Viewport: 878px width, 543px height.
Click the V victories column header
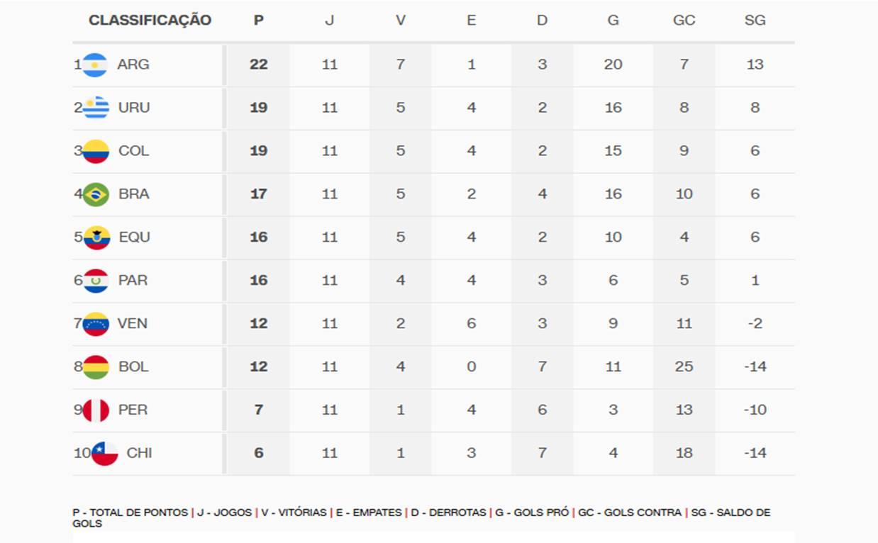click(401, 21)
